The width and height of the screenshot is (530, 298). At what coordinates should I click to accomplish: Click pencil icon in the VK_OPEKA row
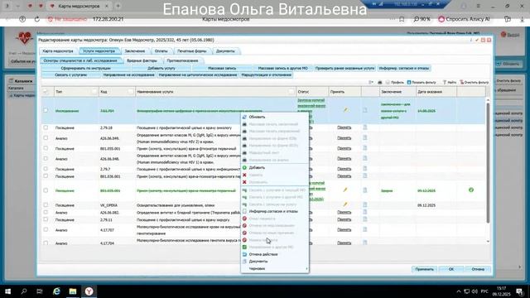[x=345, y=204]
